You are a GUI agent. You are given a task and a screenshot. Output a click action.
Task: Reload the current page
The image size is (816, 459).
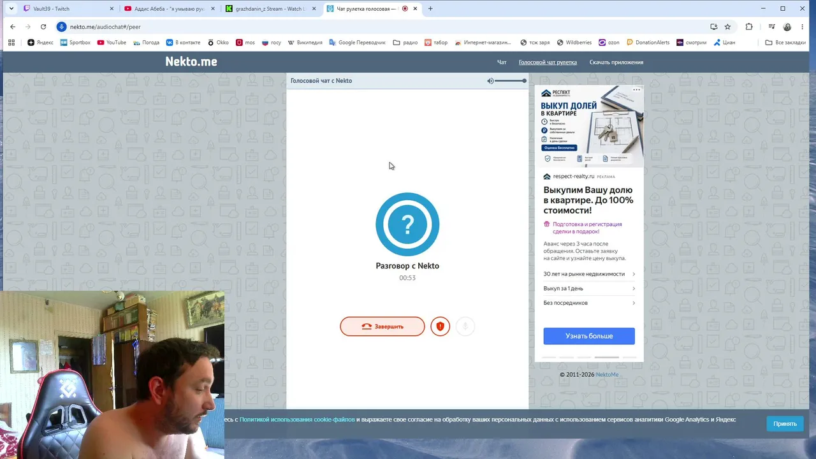(43, 27)
